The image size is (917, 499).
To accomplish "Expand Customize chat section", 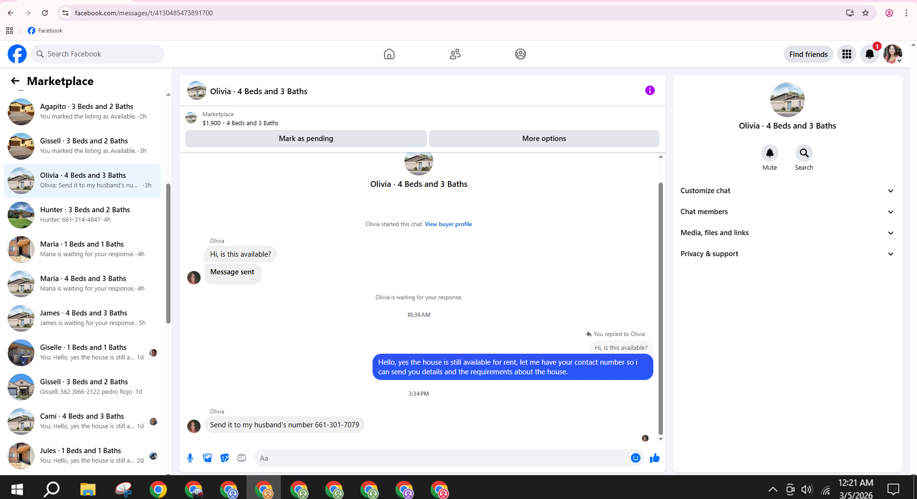I will 787,191.
